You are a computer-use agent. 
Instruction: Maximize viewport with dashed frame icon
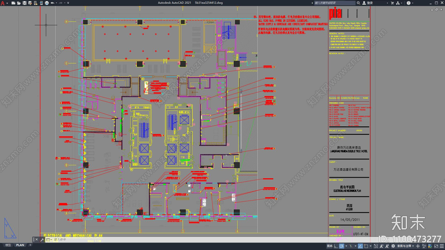pos(376,246)
